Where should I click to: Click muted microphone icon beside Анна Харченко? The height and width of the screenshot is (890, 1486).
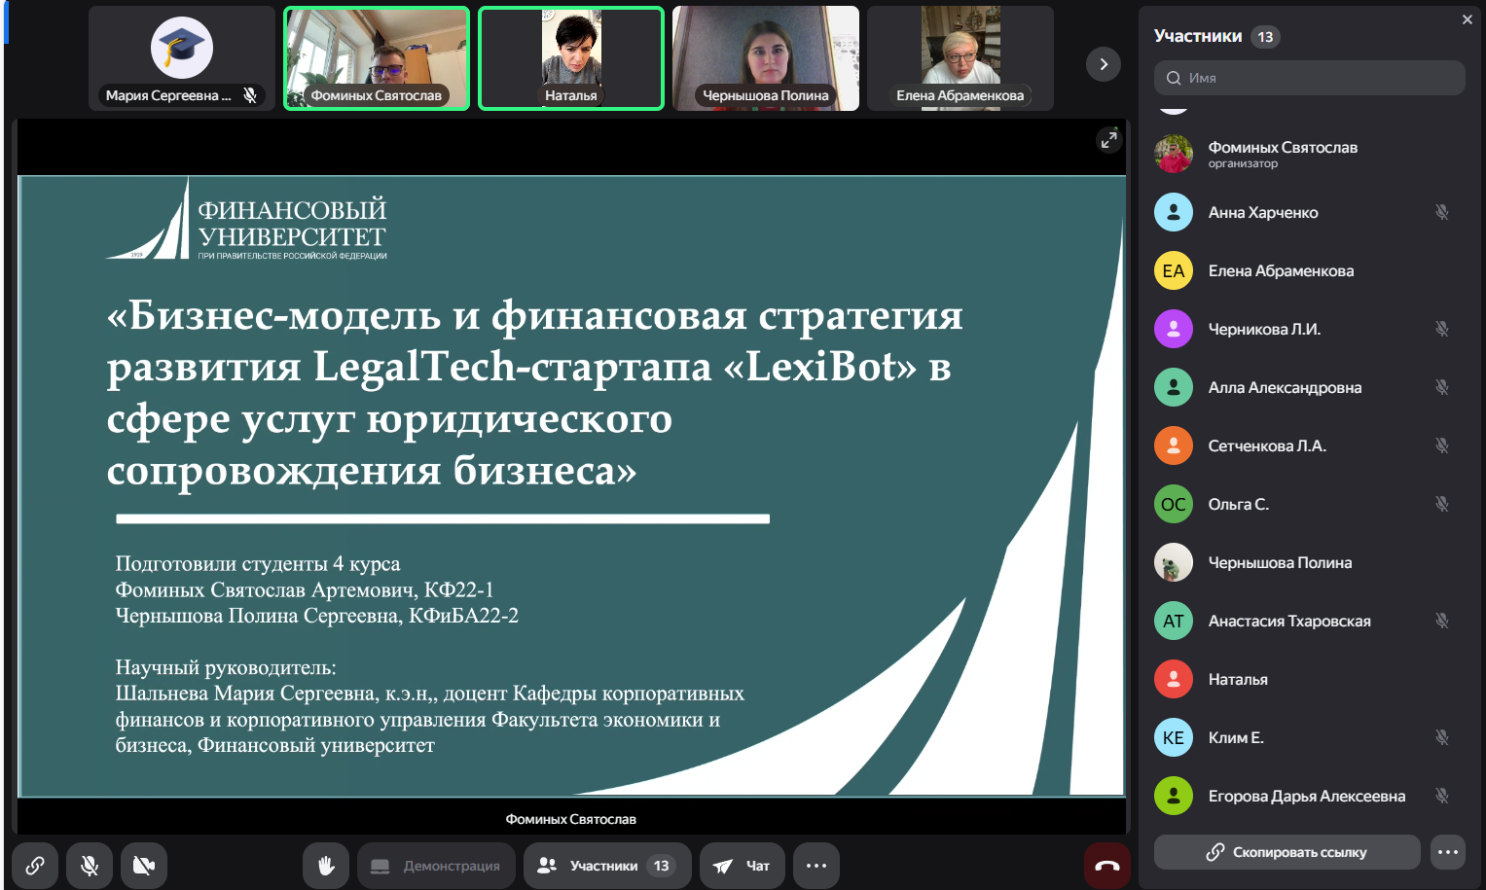click(x=1441, y=212)
